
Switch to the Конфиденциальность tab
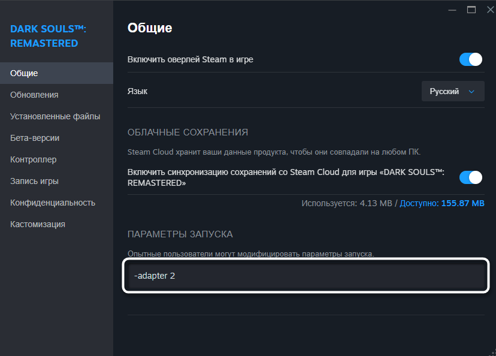[53, 203]
